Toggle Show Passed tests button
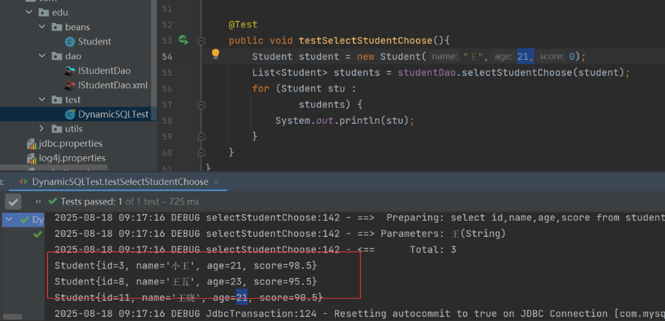 click(13, 201)
